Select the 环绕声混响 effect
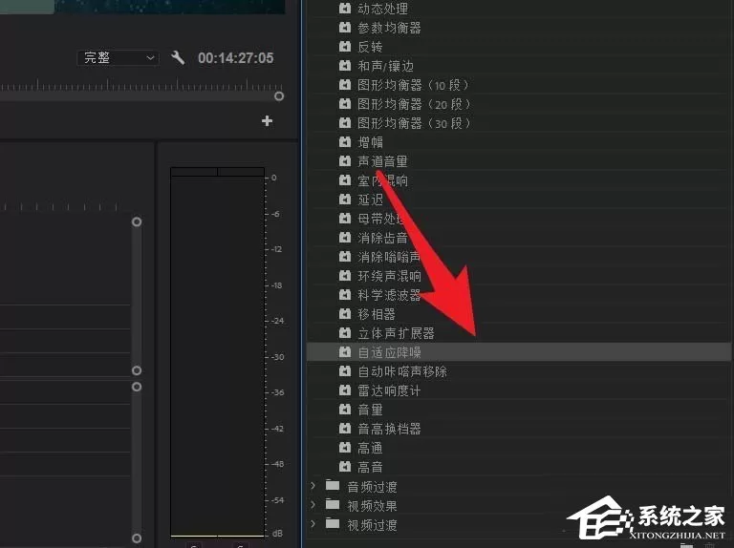 coord(390,276)
